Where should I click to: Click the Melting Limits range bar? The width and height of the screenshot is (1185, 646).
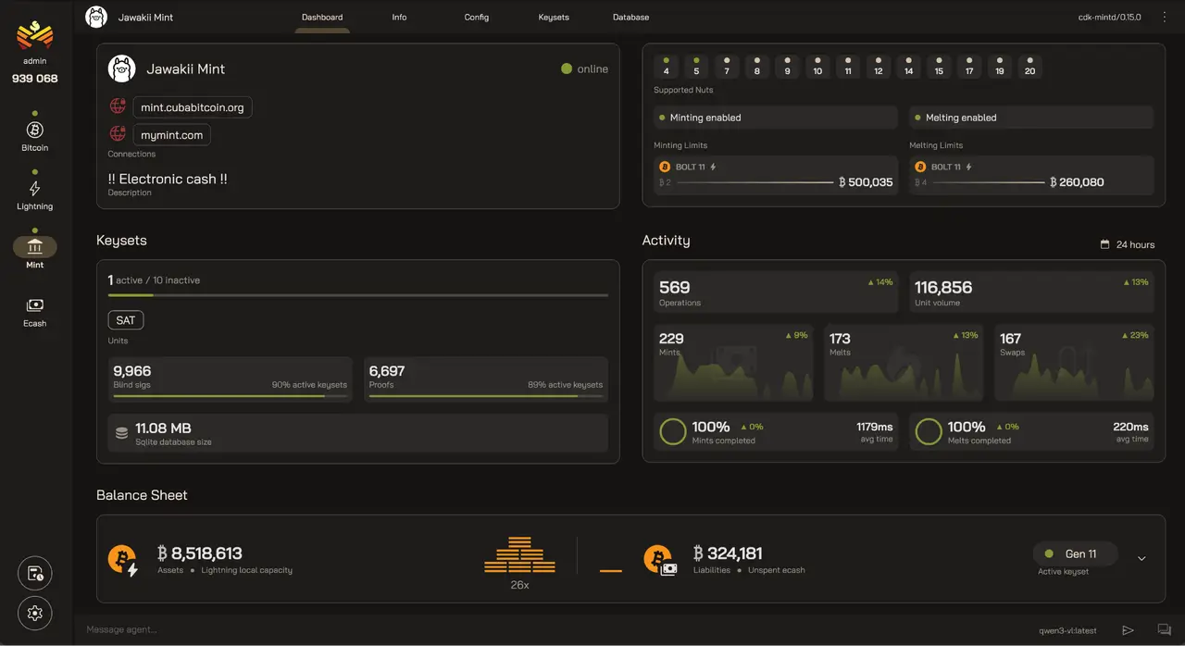click(x=989, y=182)
